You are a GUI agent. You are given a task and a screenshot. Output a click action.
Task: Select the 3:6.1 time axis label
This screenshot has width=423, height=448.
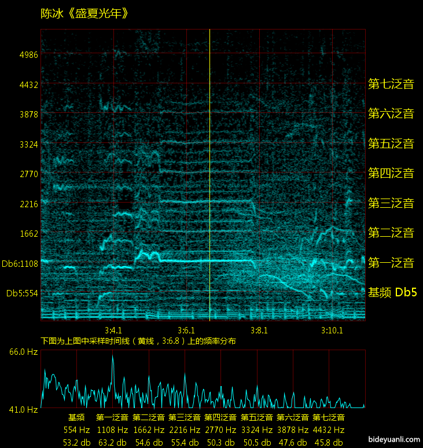click(x=186, y=331)
